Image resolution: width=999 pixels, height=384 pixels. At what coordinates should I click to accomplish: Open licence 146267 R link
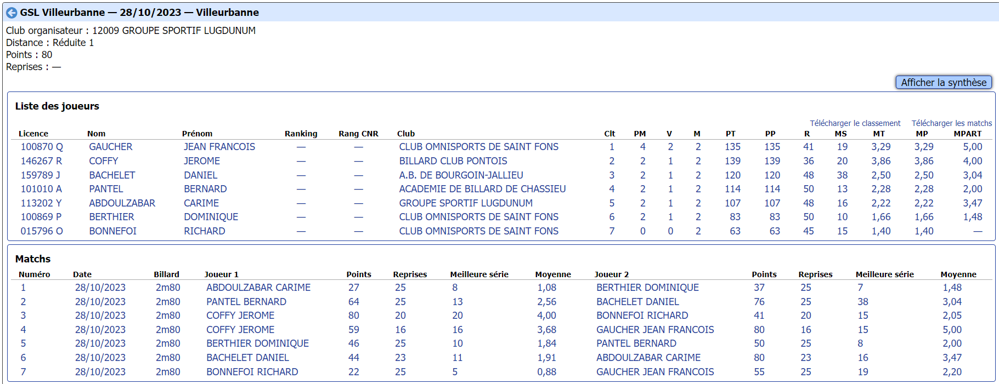41,161
